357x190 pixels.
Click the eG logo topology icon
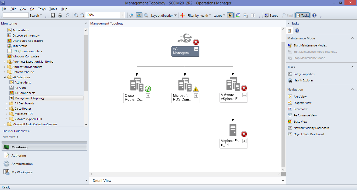pyautogui.click(x=185, y=38)
